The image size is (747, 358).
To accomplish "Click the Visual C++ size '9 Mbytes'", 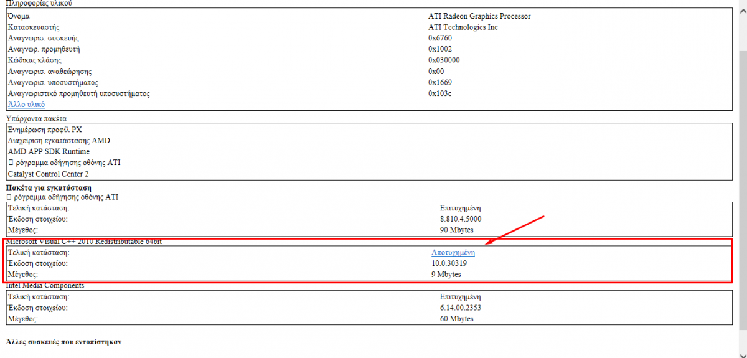I will 446,274.
